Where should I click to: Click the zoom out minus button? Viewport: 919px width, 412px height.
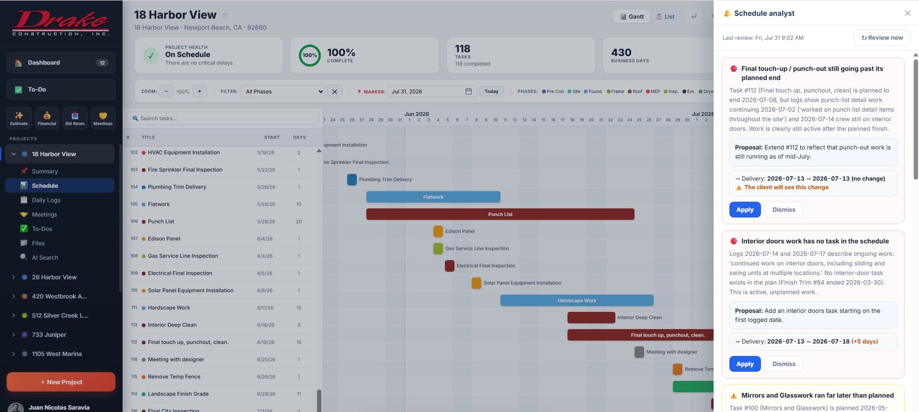click(x=166, y=91)
